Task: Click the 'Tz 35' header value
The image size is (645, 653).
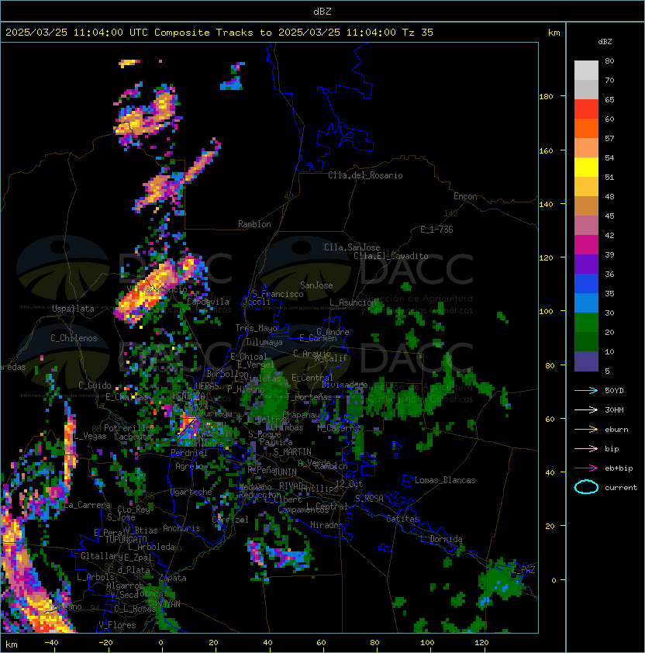Action: 418,33
